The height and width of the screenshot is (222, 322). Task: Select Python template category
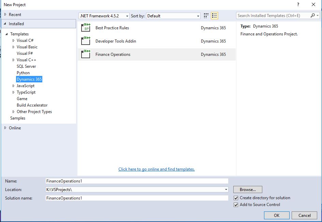click(x=23, y=73)
